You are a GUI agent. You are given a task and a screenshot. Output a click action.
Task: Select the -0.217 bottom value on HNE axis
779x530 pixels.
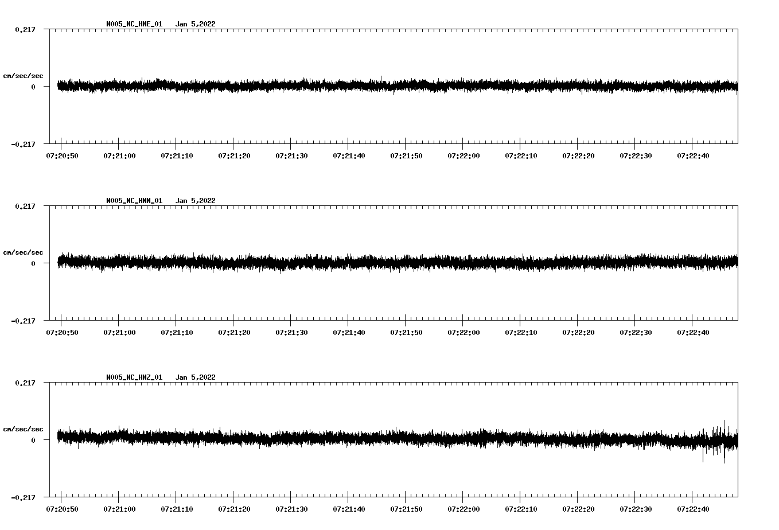23,144
